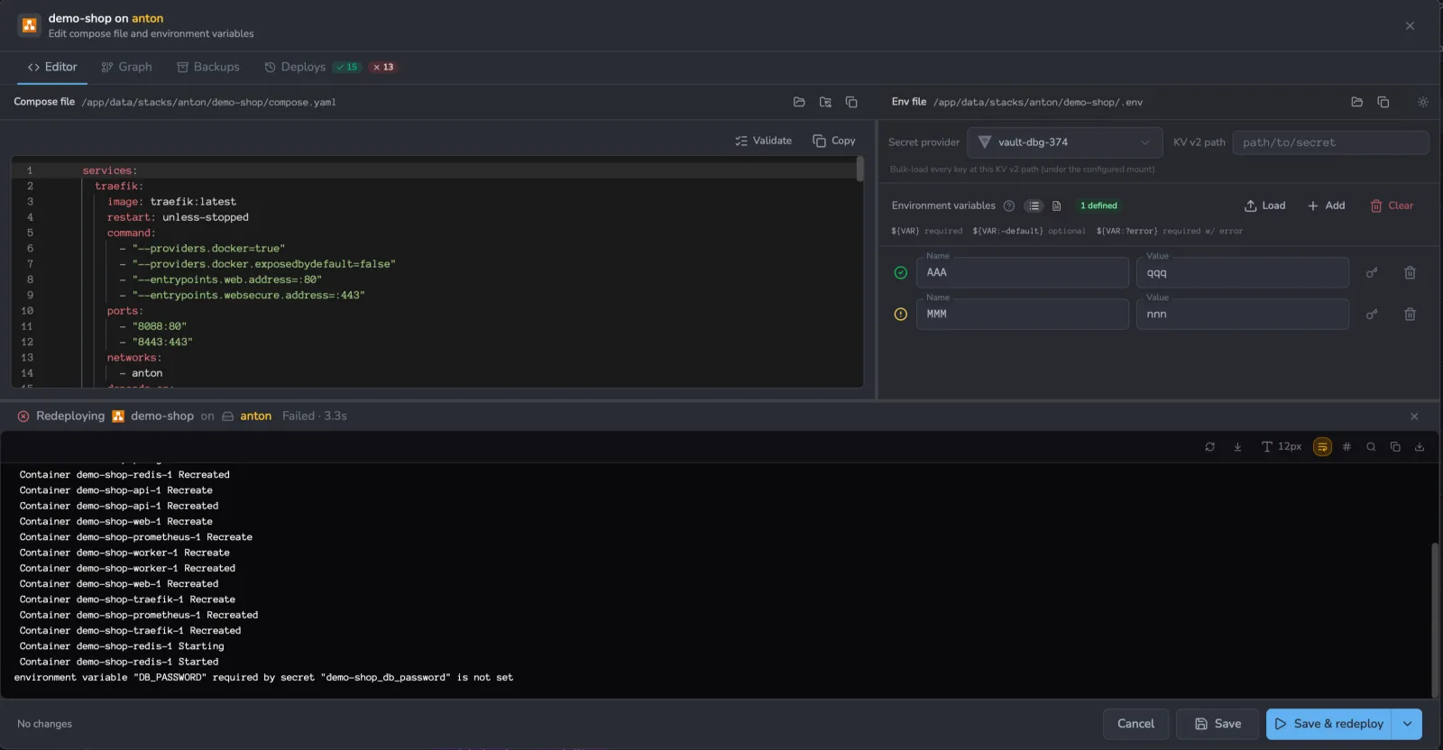Screen dimensions: 1443x750
Task: Edit the qqq value field
Action: coord(1243,272)
